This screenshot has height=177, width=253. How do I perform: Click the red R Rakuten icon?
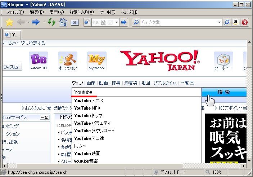click(x=245, y=22)
